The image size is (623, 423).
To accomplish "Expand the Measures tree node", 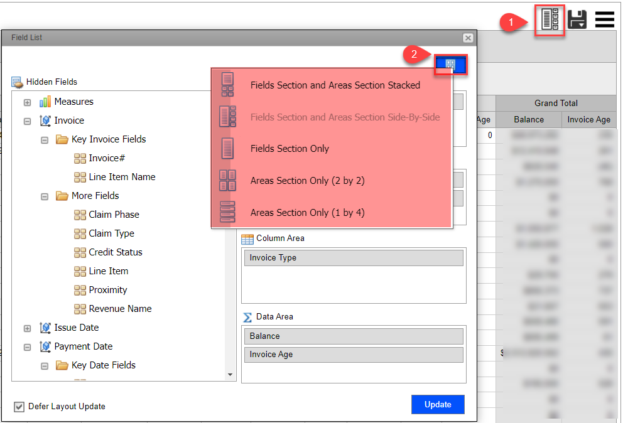I will 27,102.
